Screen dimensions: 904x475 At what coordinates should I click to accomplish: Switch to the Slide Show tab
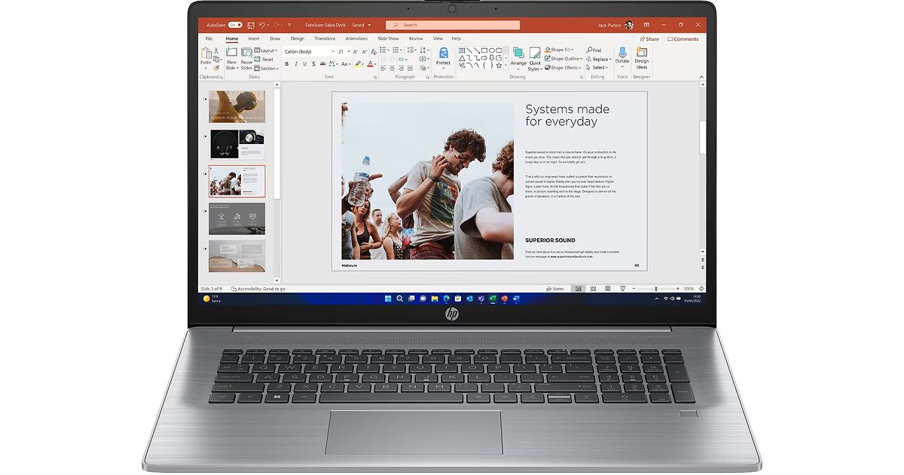point(389,38)
